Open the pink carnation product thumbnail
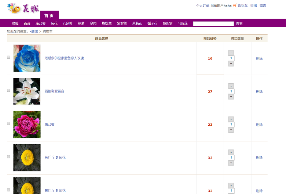This screenshot has width=286, height=194. (27, 124)
